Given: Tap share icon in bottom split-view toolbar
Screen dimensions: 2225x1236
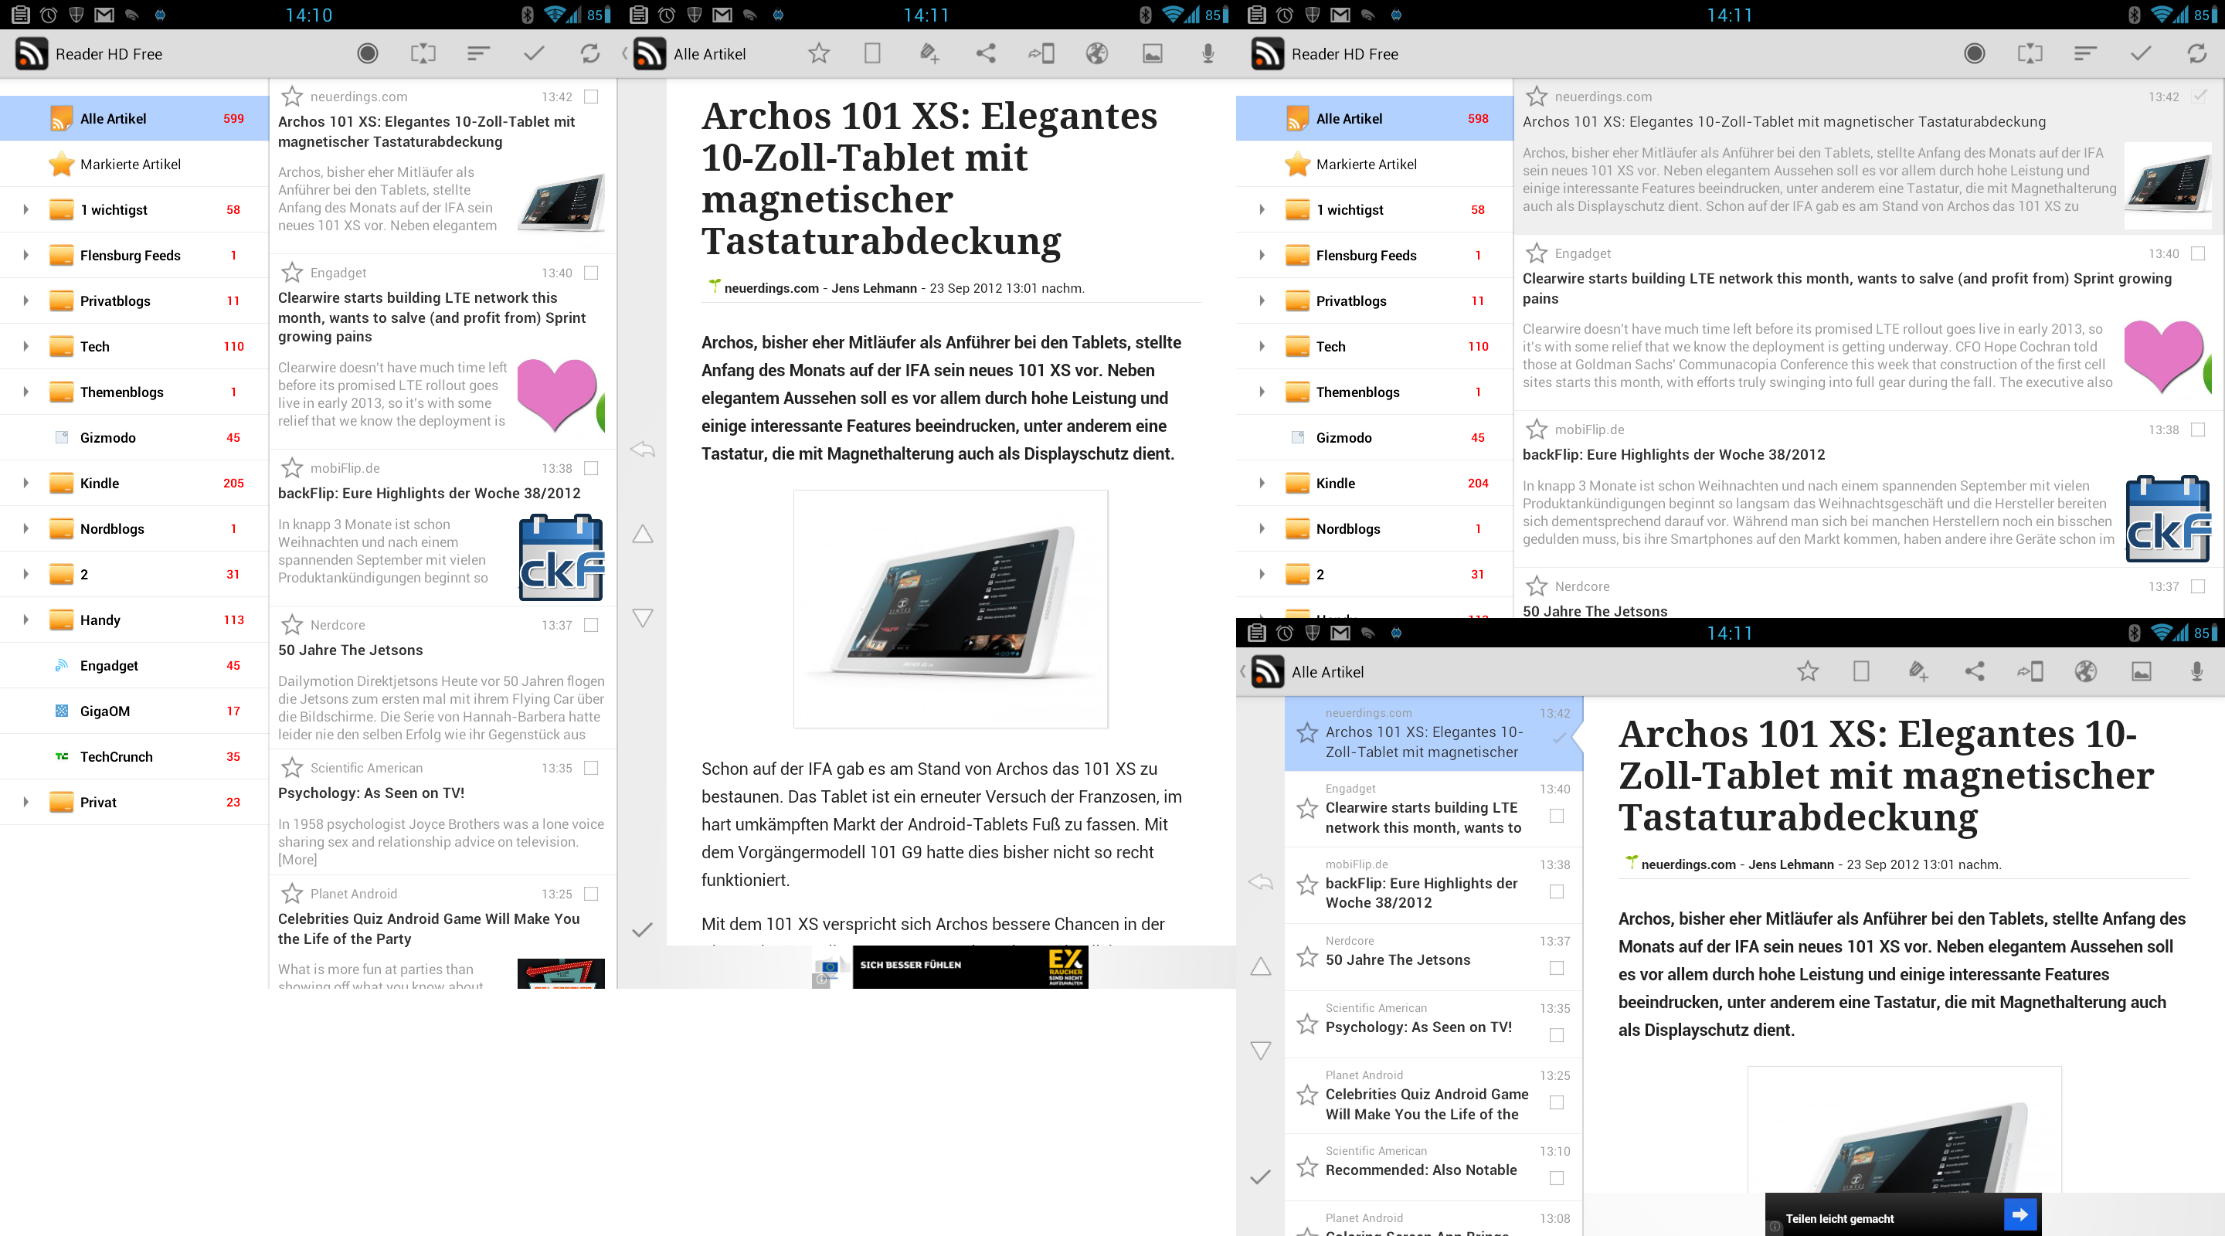Looking at the screenshot, I should point(1975,671).
